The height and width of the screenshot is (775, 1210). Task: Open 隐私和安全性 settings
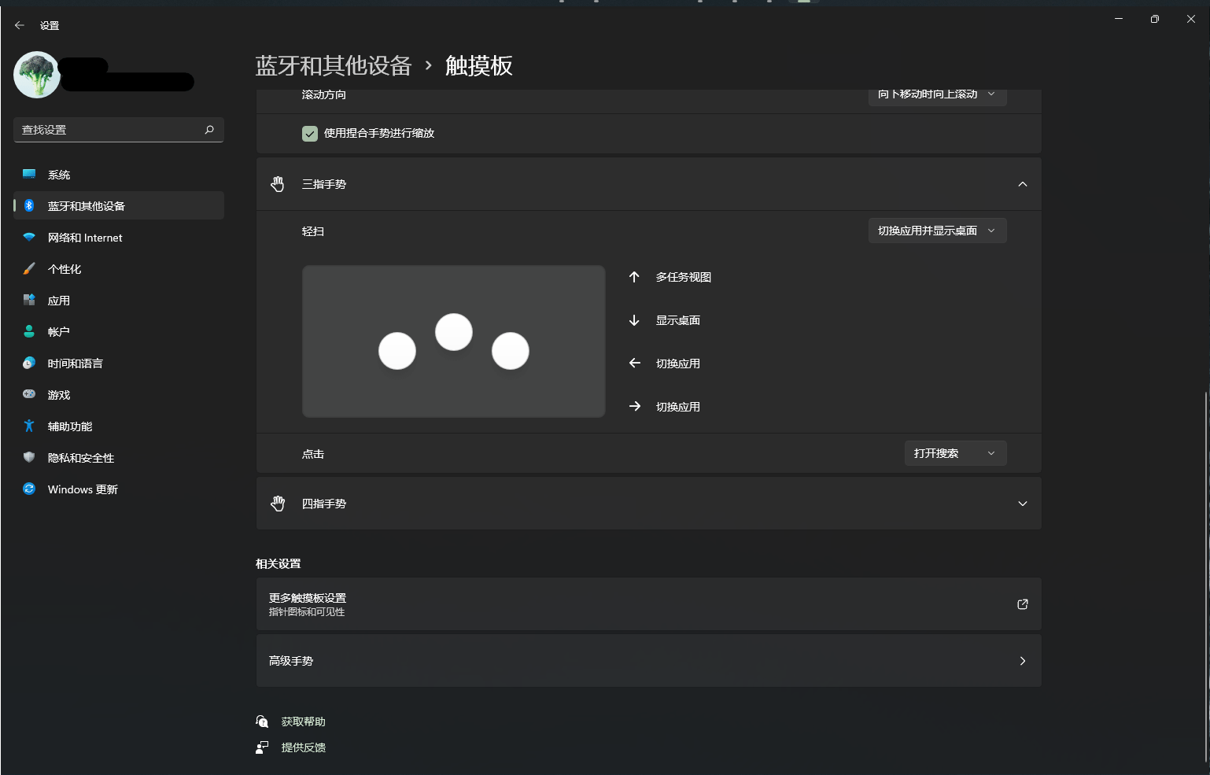[x=80, y=457]
